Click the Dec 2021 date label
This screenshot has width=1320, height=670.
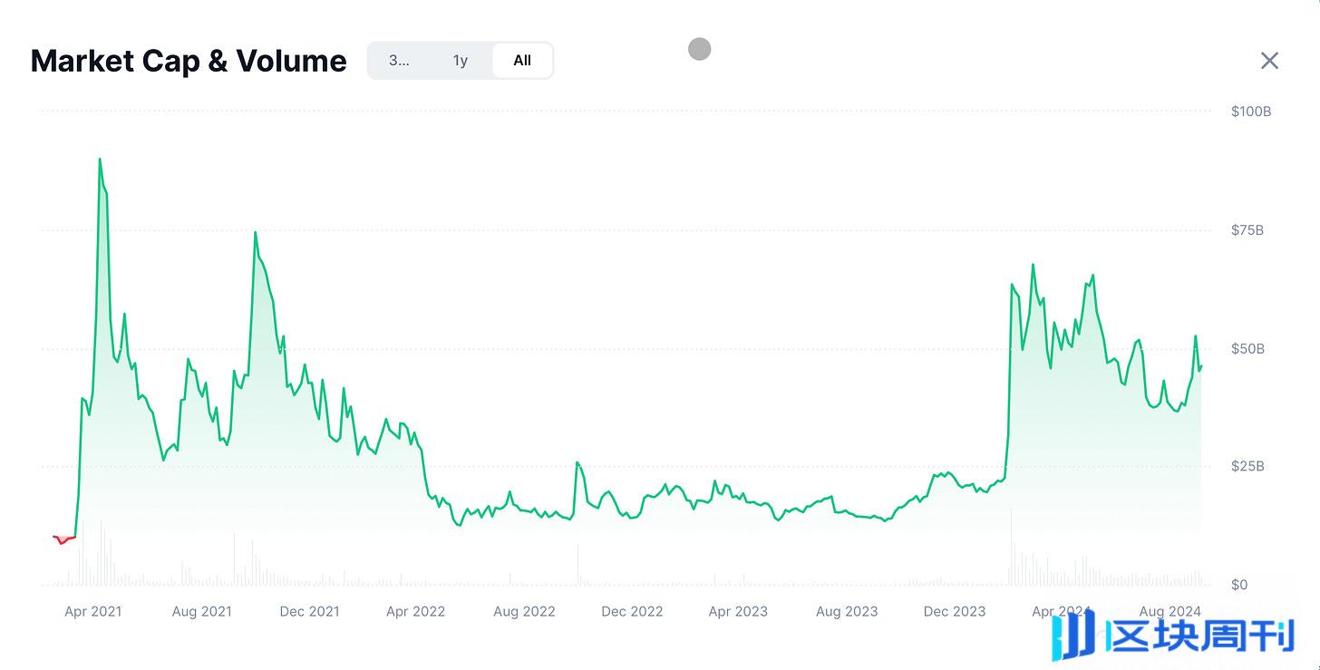click(310, 612)
